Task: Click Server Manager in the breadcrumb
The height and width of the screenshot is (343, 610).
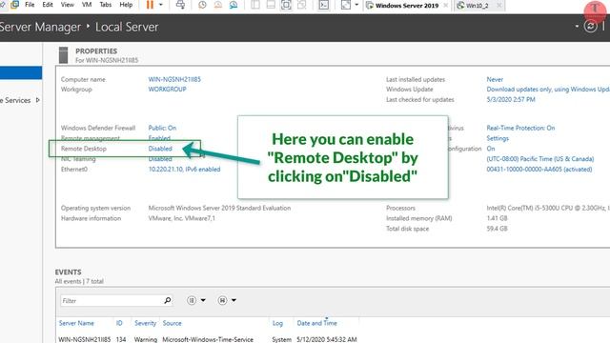Action: point(40,27)
